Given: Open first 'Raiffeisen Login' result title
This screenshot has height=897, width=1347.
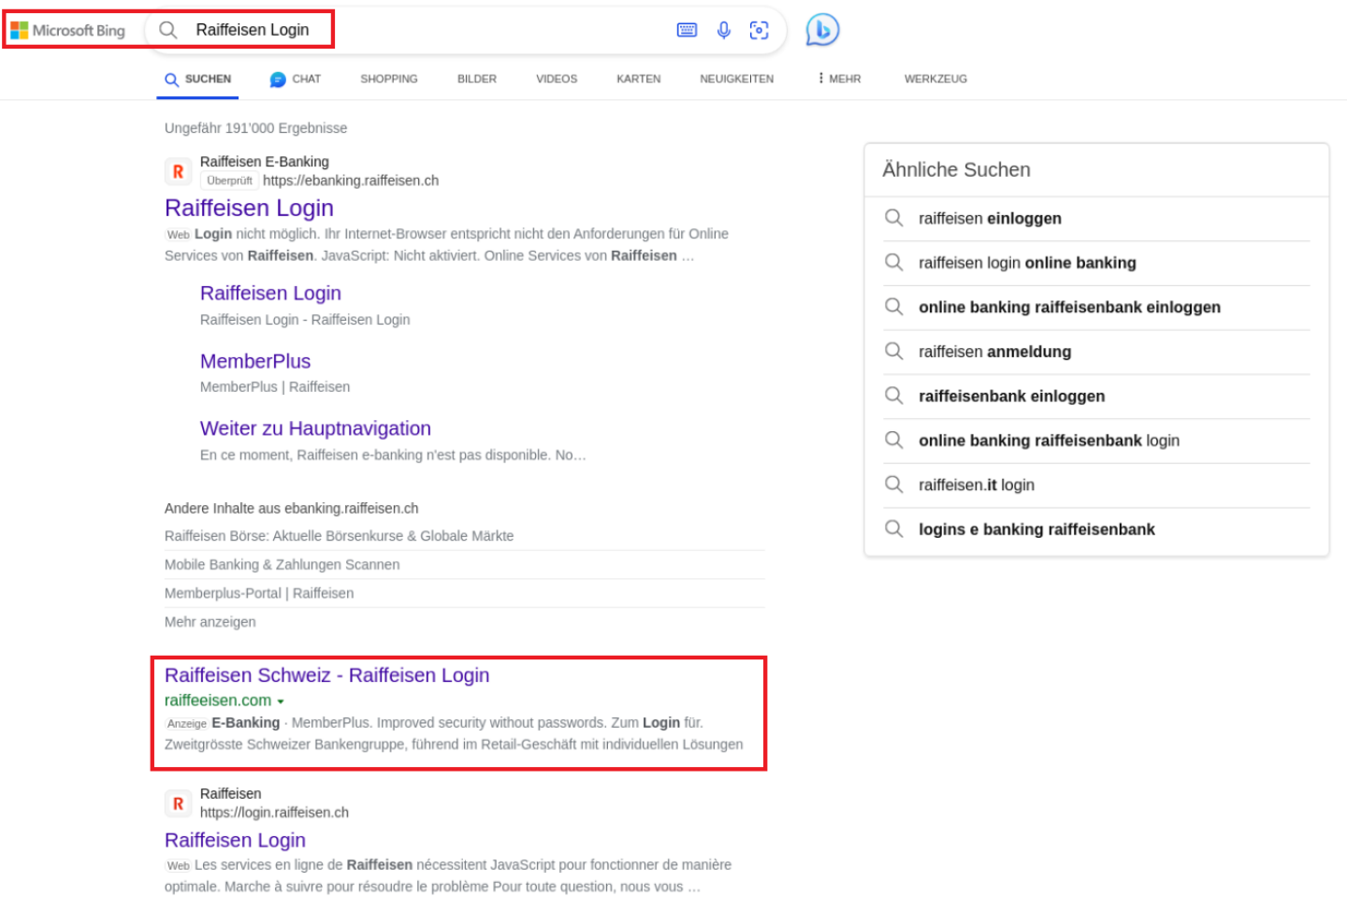Looking at the screenshot, I should pyautogui.click(x=249, y=208).
